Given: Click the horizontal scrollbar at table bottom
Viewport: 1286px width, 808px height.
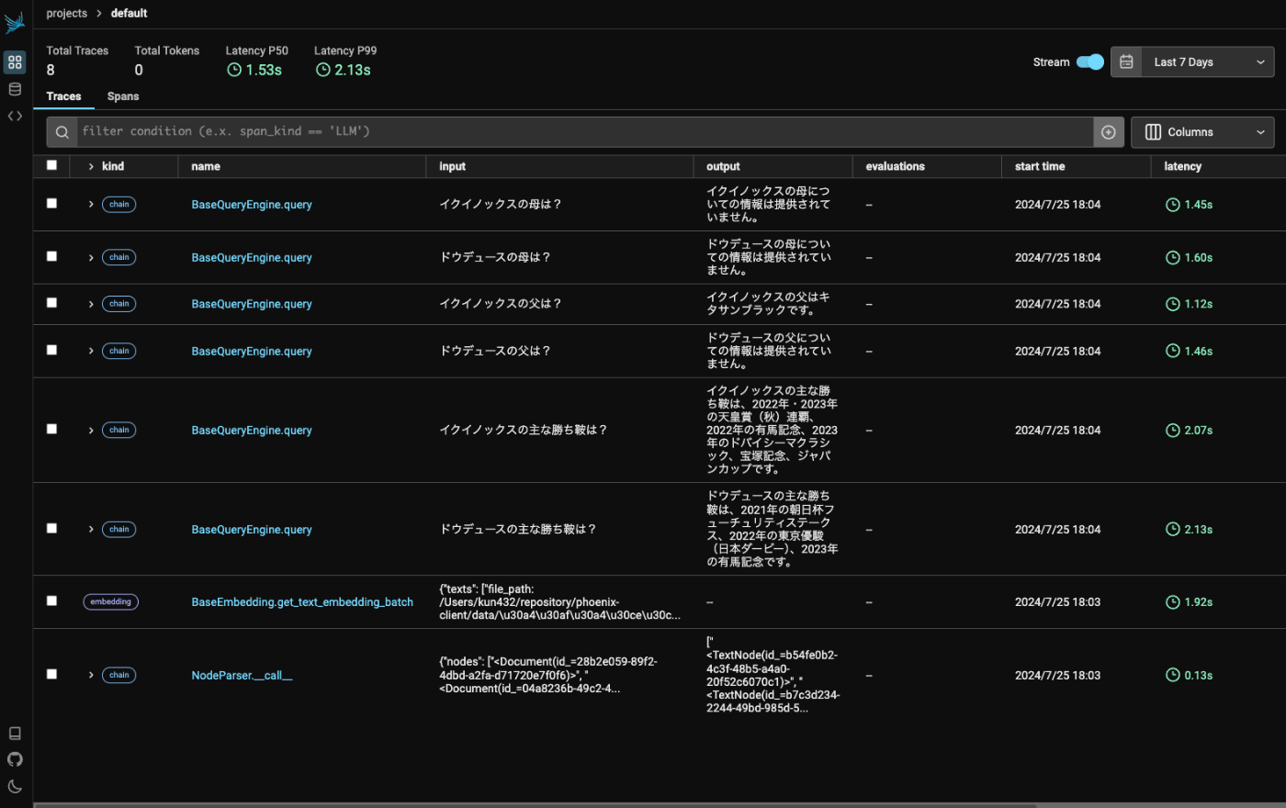Looking at the screenshot, I should (535, 805).
